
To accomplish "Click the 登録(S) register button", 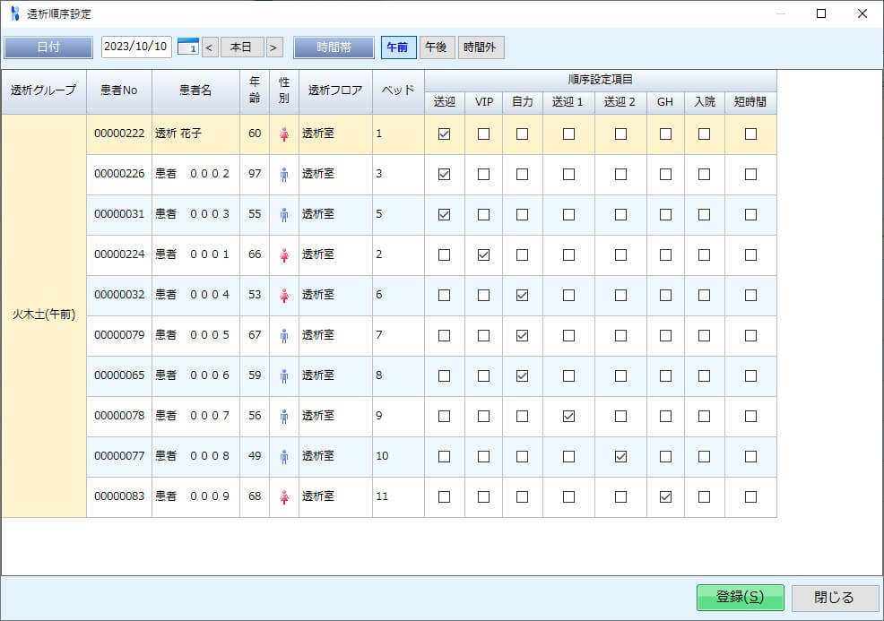I will coord(740,598).
